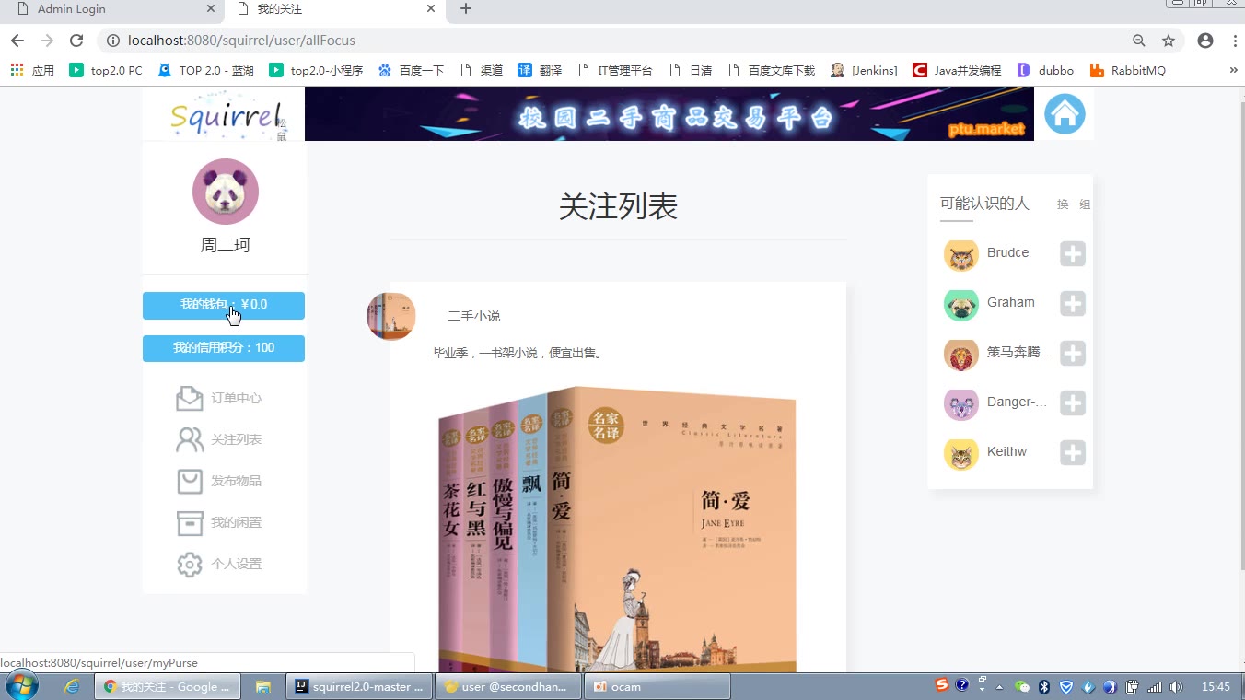Select the 我的关注 tab

[x=335, y=9]
